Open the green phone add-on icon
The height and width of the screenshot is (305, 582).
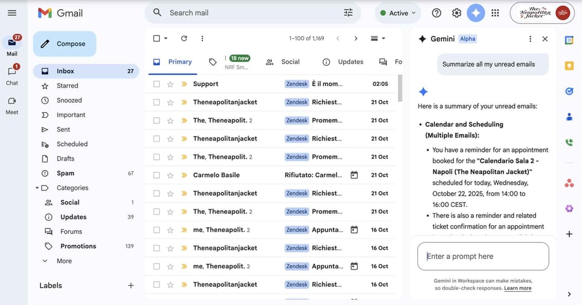[x=569, y=142]
